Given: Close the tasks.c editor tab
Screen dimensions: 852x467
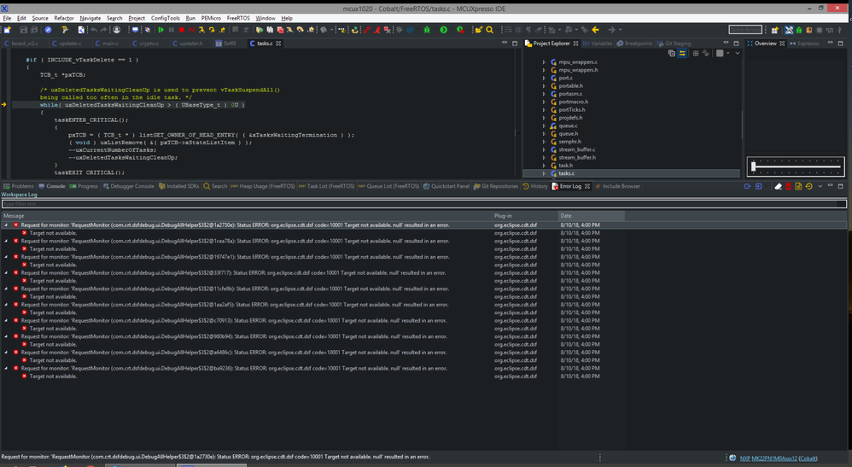Looking at the screenshot, I should coord(278,44).
